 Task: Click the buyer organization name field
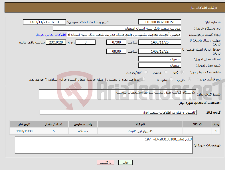point(117,28)
